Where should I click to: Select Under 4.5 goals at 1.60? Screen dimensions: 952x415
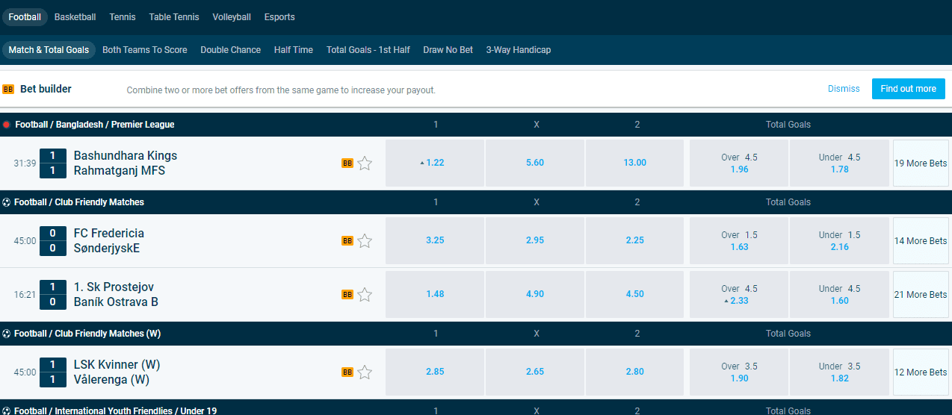[x=839, y=294]
